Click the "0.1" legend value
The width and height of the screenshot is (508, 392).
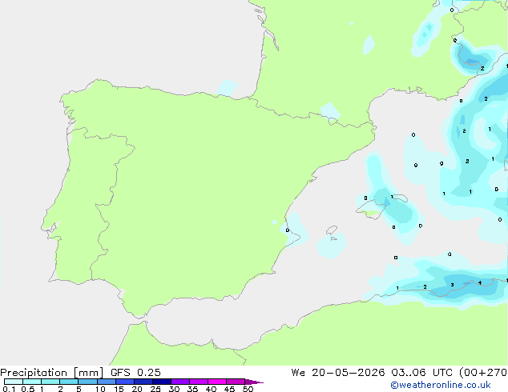(x=9, y=389)
